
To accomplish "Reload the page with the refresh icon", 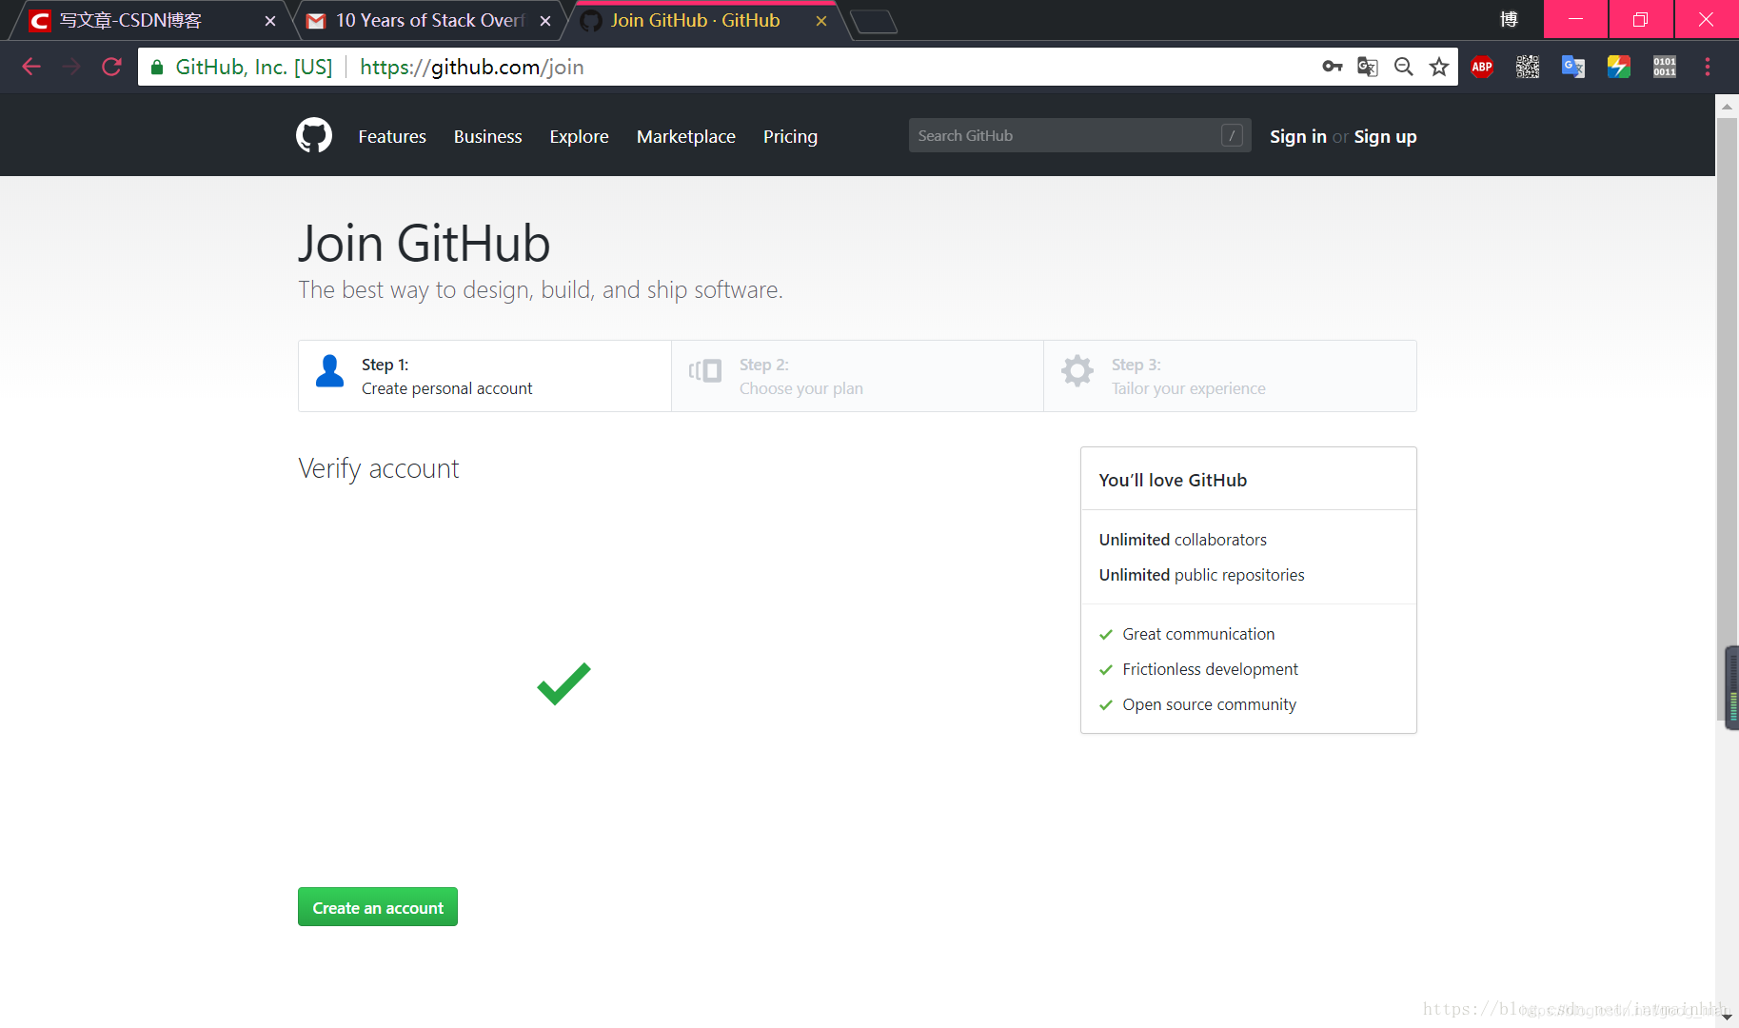I will [x=111, y=67].
